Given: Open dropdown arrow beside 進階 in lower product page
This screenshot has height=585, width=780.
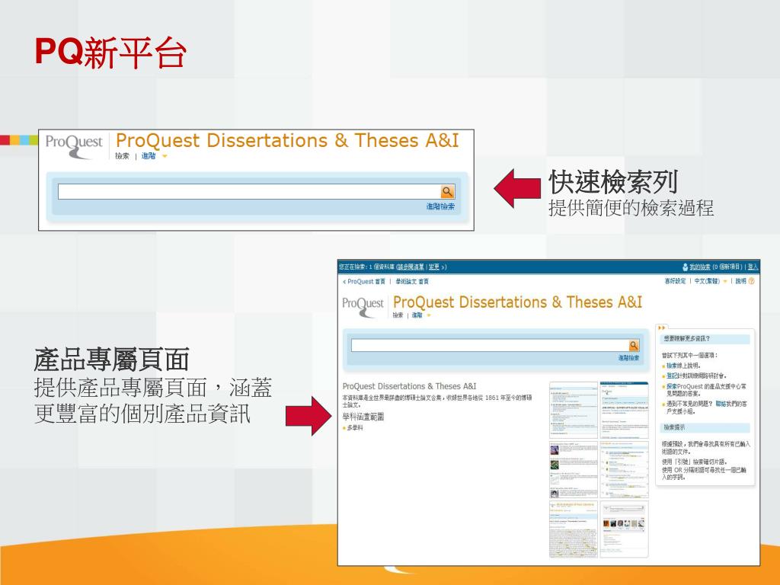Looking at the screenshot, I should (x=428, y=315).
